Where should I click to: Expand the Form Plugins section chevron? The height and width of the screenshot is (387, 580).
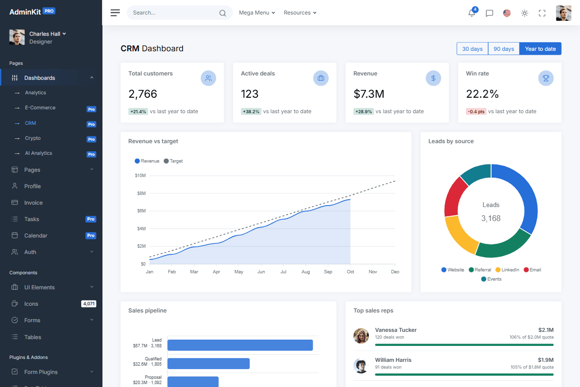pos(92,372)
